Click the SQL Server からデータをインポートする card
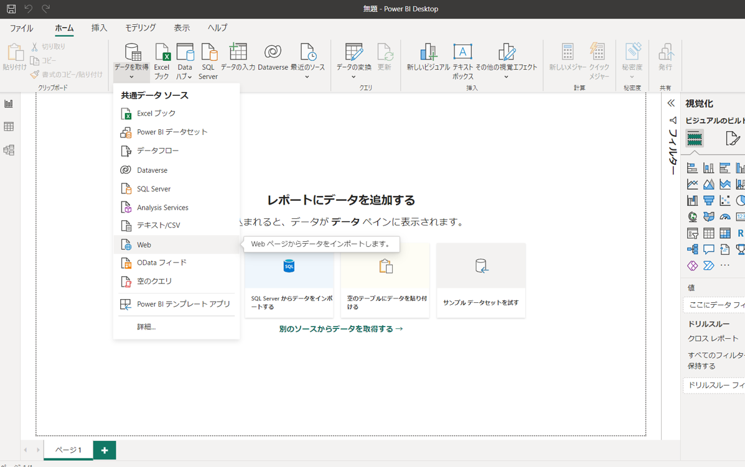The width and height of the screenshot is (745, 467). (289, 280)
